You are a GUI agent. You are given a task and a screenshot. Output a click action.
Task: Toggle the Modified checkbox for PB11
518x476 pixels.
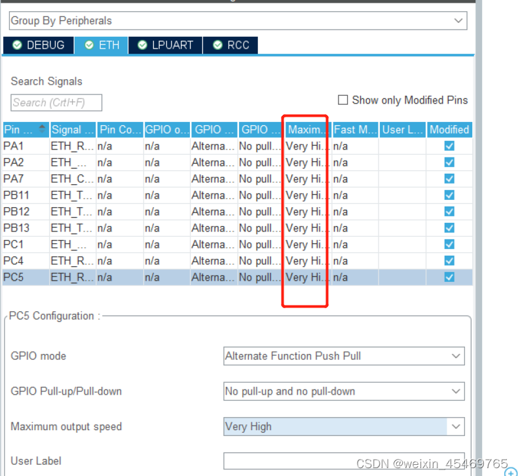449,195
